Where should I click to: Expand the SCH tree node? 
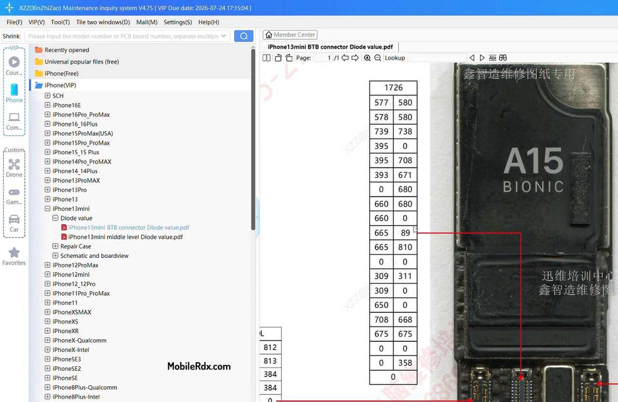[47, 96]
